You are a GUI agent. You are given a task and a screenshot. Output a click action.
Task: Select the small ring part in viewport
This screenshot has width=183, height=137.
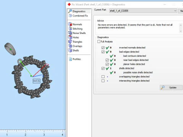point(10,49)
